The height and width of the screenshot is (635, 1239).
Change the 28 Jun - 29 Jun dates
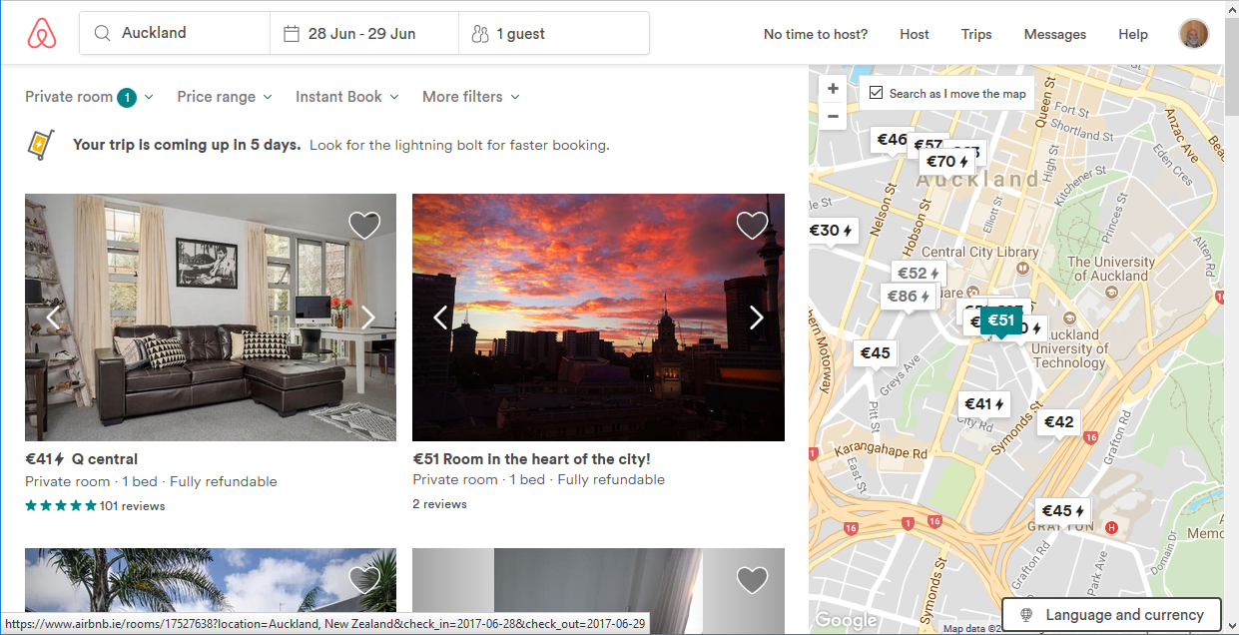point(361,33)
